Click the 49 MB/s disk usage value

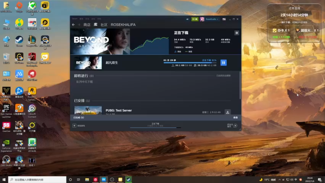[x=225, y=39]
